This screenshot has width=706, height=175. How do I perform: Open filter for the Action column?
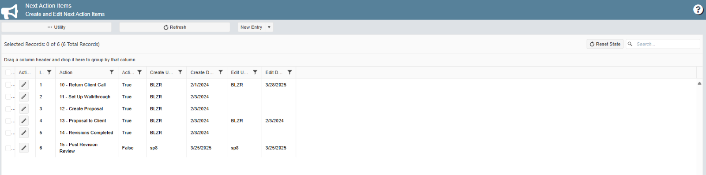(112, 72)
